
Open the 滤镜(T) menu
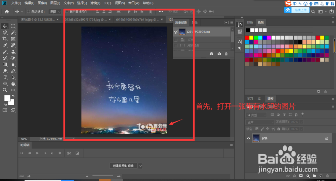click(95, 3)
